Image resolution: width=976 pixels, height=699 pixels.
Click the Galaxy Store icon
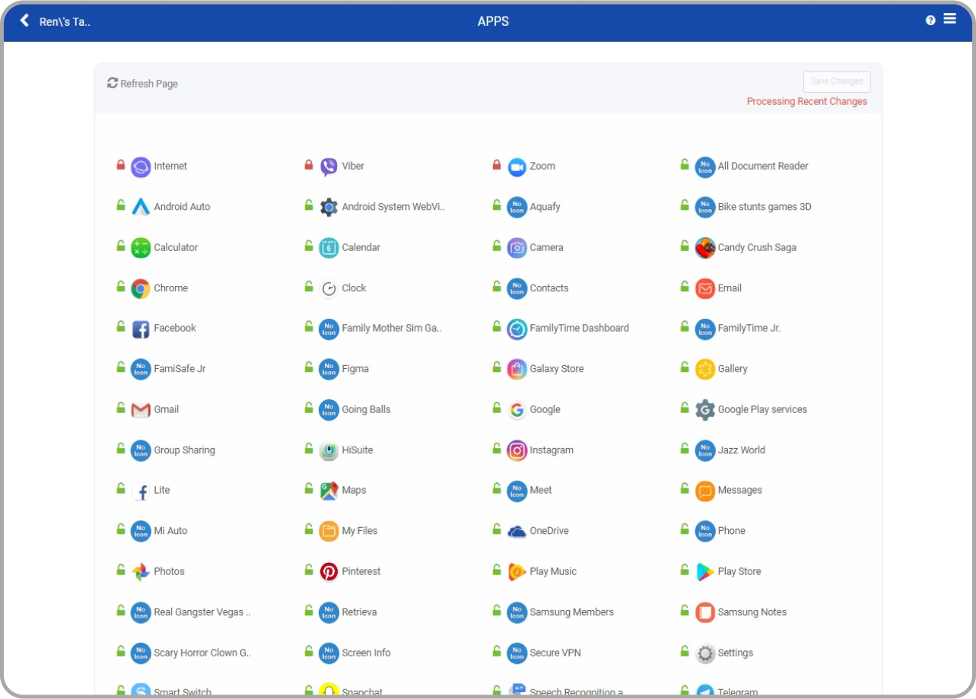(517, 369)
